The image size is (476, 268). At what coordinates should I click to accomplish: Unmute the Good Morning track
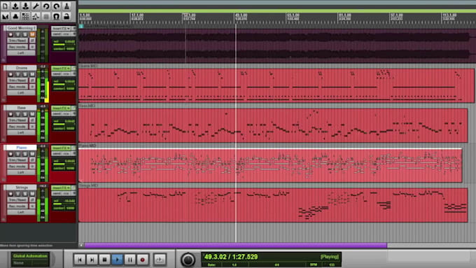point(32,34)
